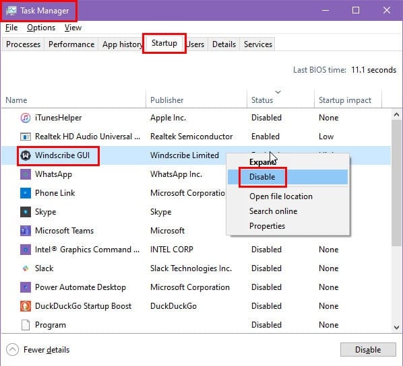Select Realtek HD Audio Universal entry

(88, 137)
